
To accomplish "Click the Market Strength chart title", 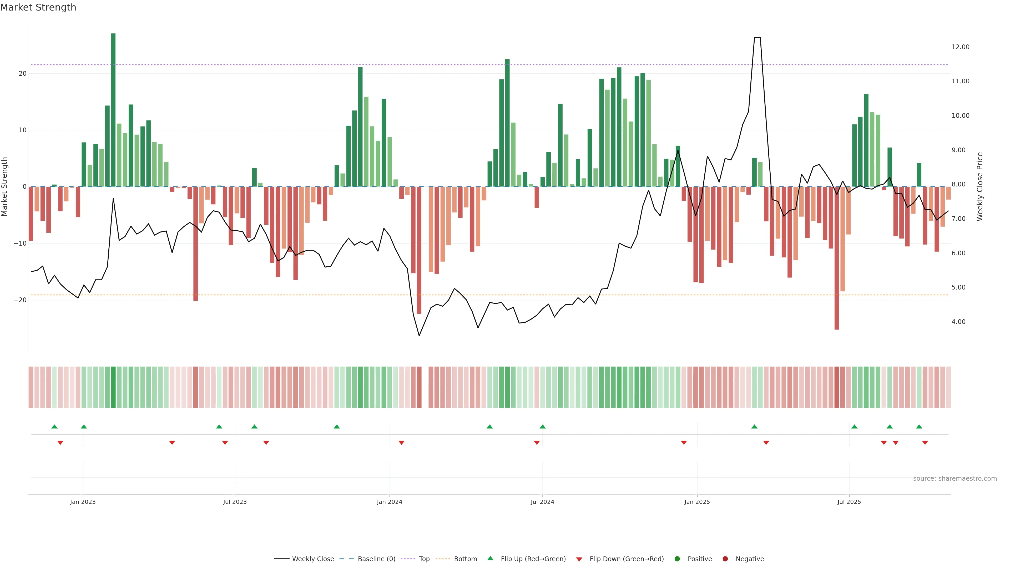I will point(38,7).
